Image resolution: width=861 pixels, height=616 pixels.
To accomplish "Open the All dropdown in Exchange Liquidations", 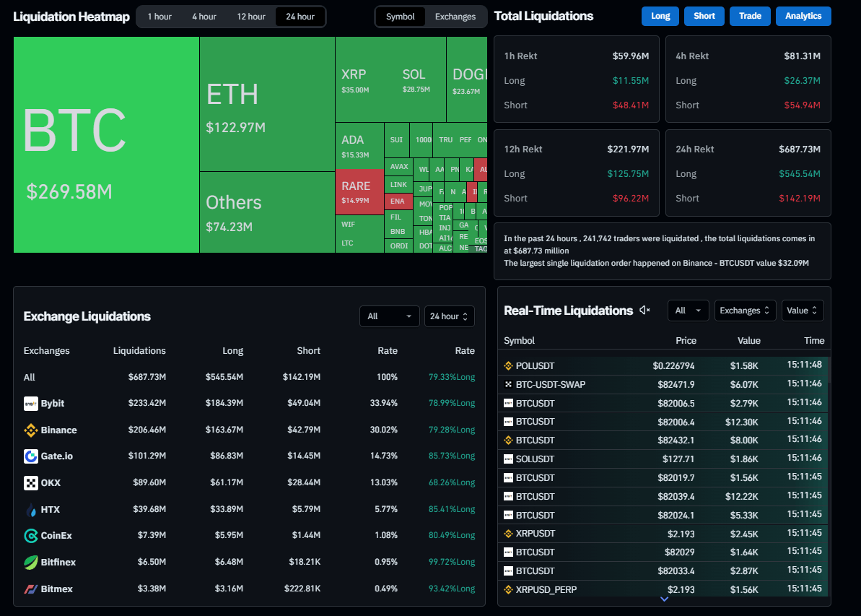I will [389, 316].
